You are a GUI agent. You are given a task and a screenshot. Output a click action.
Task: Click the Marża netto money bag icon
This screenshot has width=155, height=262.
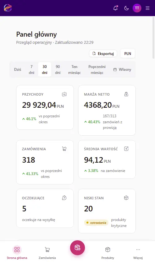click(126, 94)
